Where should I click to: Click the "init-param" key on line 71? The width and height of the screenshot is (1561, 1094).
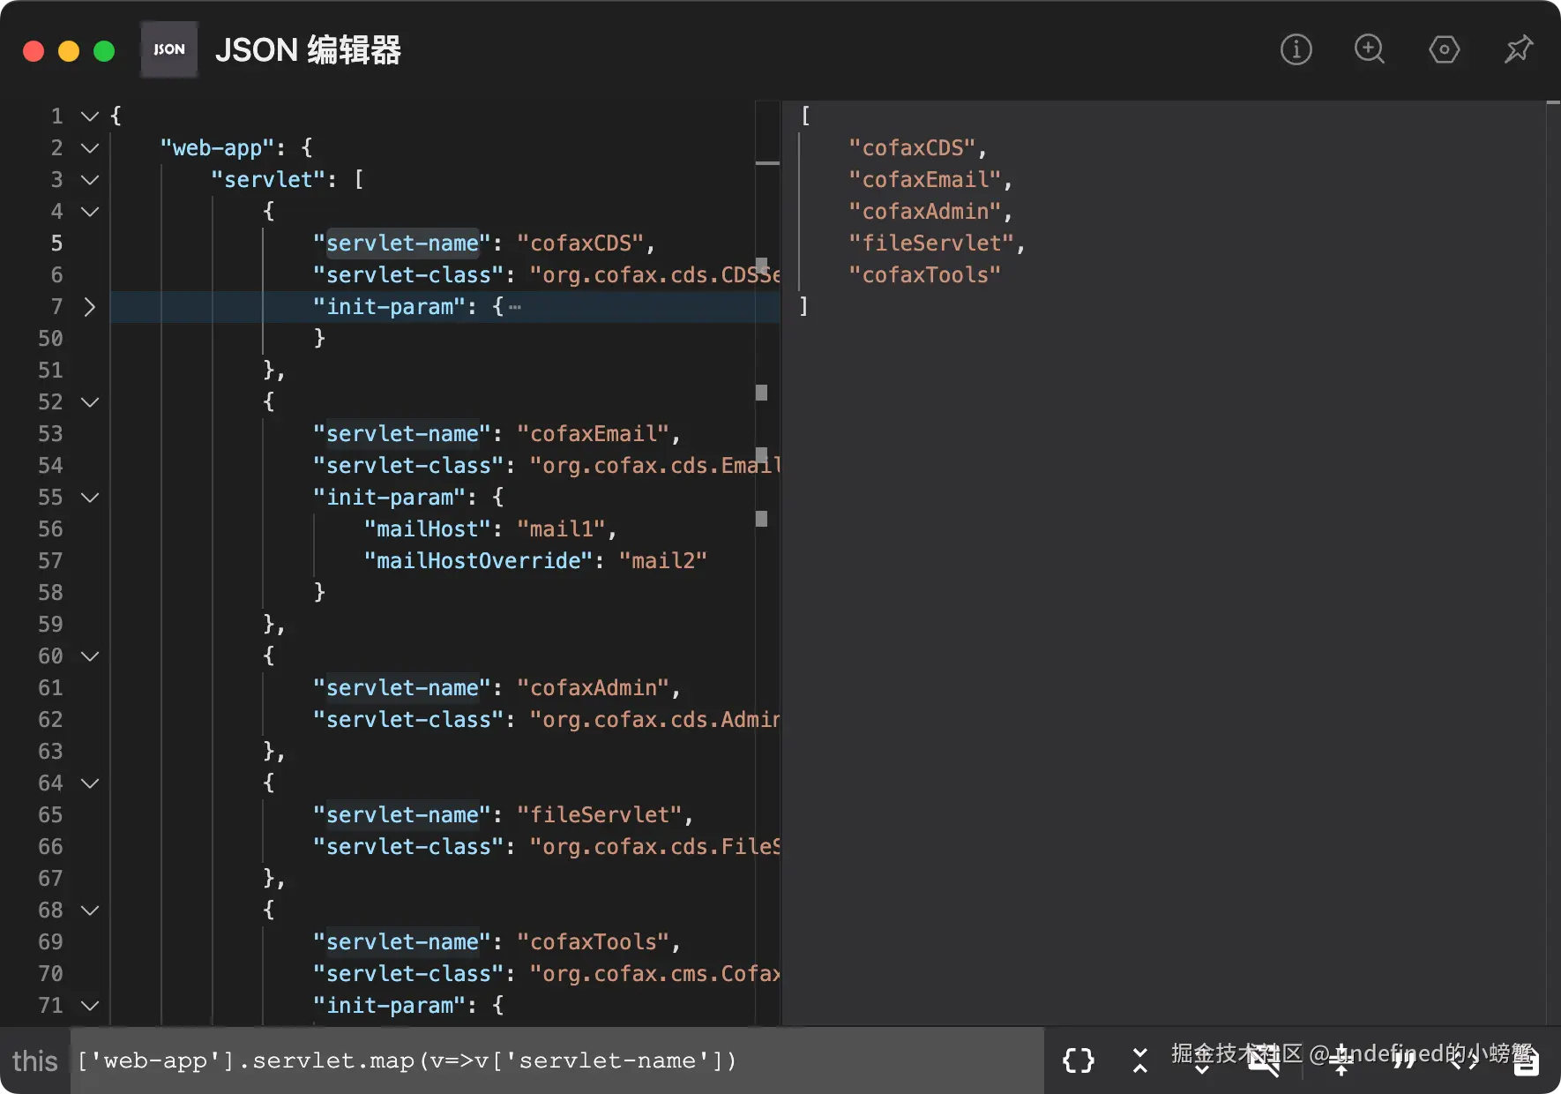389,1005
